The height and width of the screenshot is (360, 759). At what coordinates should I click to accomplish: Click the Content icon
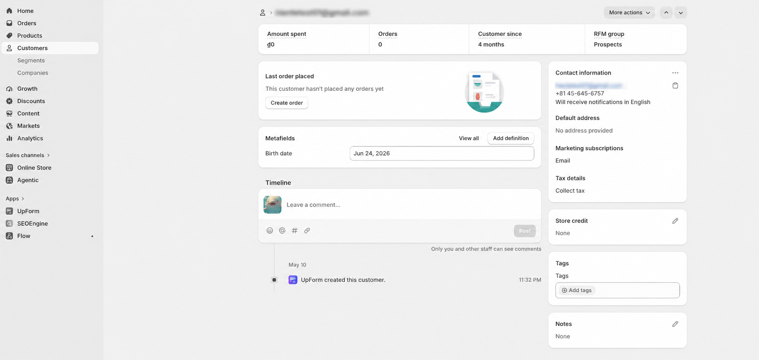coord(9,113)
